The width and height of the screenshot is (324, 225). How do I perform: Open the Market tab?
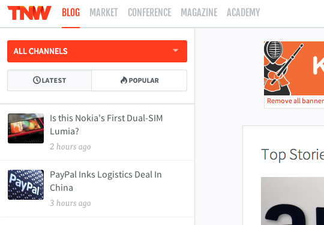104,13
